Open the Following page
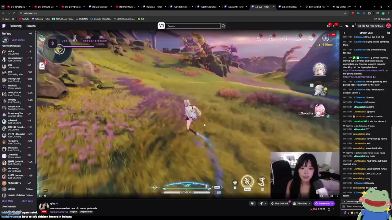The height and width of the screenshot is (220, 392). [x=16, y=26]
